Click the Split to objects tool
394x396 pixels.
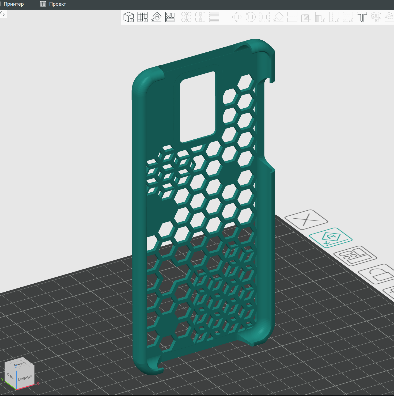tap(186, 17)
